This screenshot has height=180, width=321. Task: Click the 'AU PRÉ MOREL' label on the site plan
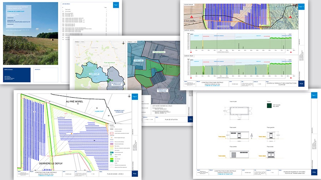coord(75,101)
